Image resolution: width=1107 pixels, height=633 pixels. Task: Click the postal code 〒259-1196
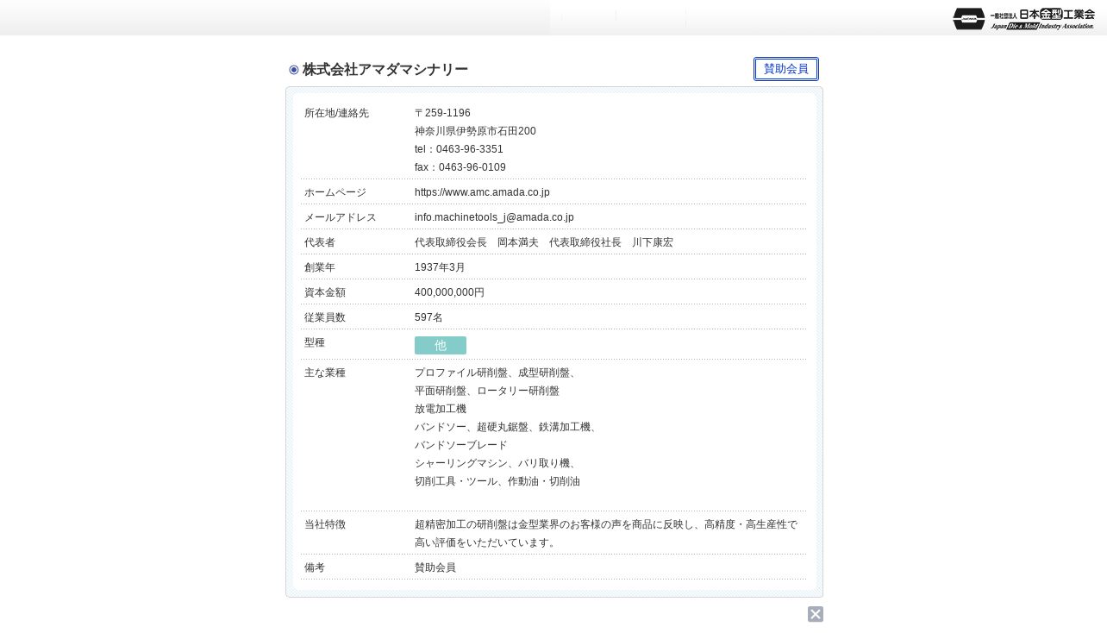[442, 113]
